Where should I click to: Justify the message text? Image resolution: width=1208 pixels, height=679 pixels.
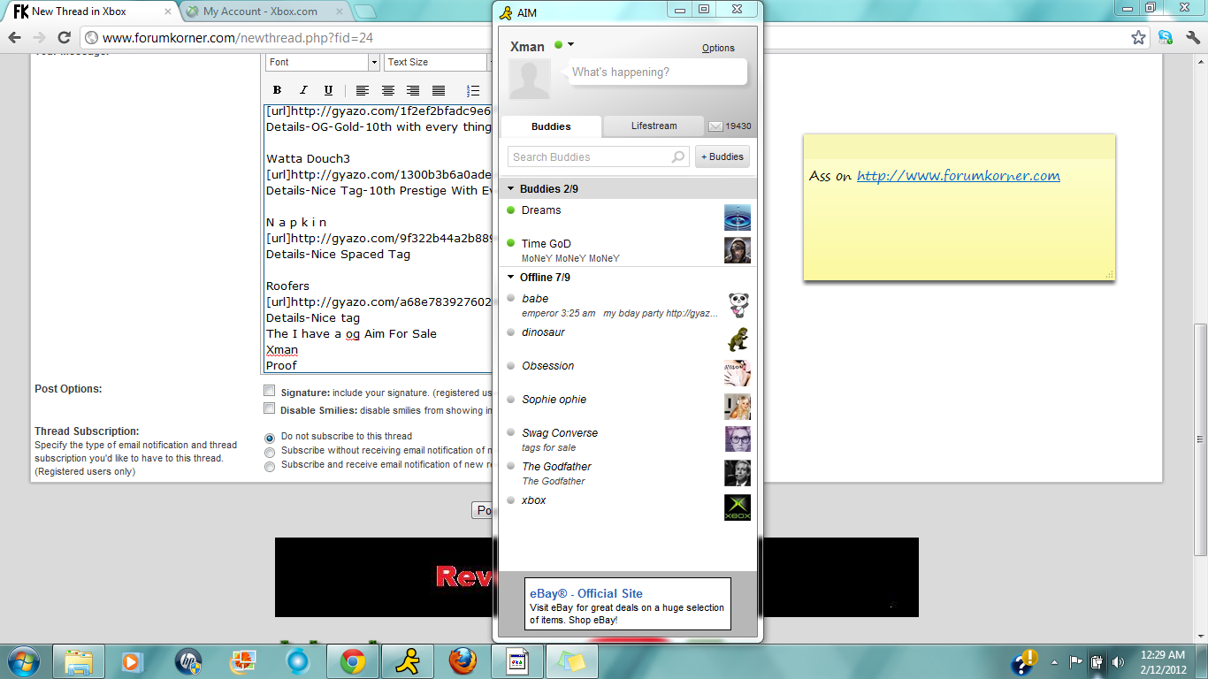(439, 90)
